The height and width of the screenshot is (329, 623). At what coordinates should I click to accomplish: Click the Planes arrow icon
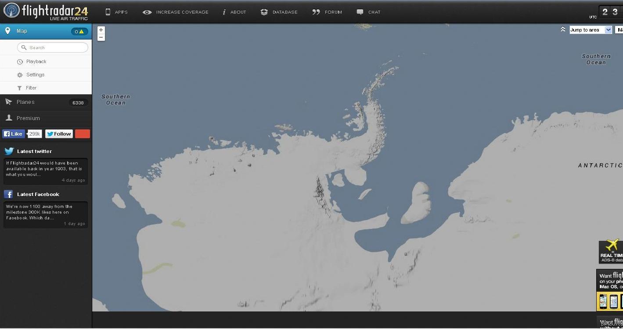[8, 102]
